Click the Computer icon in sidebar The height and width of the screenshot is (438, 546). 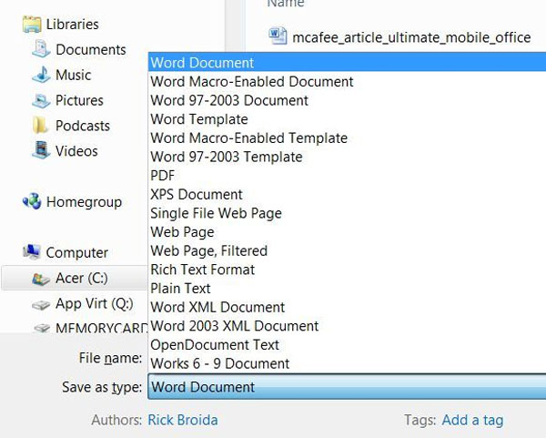32,252
